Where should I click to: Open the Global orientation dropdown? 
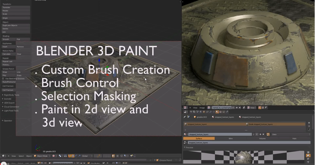[87, 156]
